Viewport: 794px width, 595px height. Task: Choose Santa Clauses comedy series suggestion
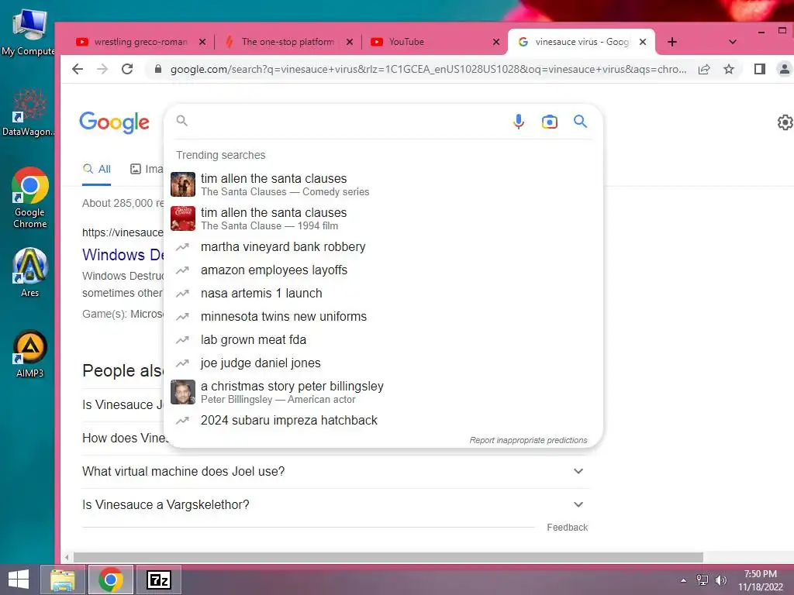point(383,184)
